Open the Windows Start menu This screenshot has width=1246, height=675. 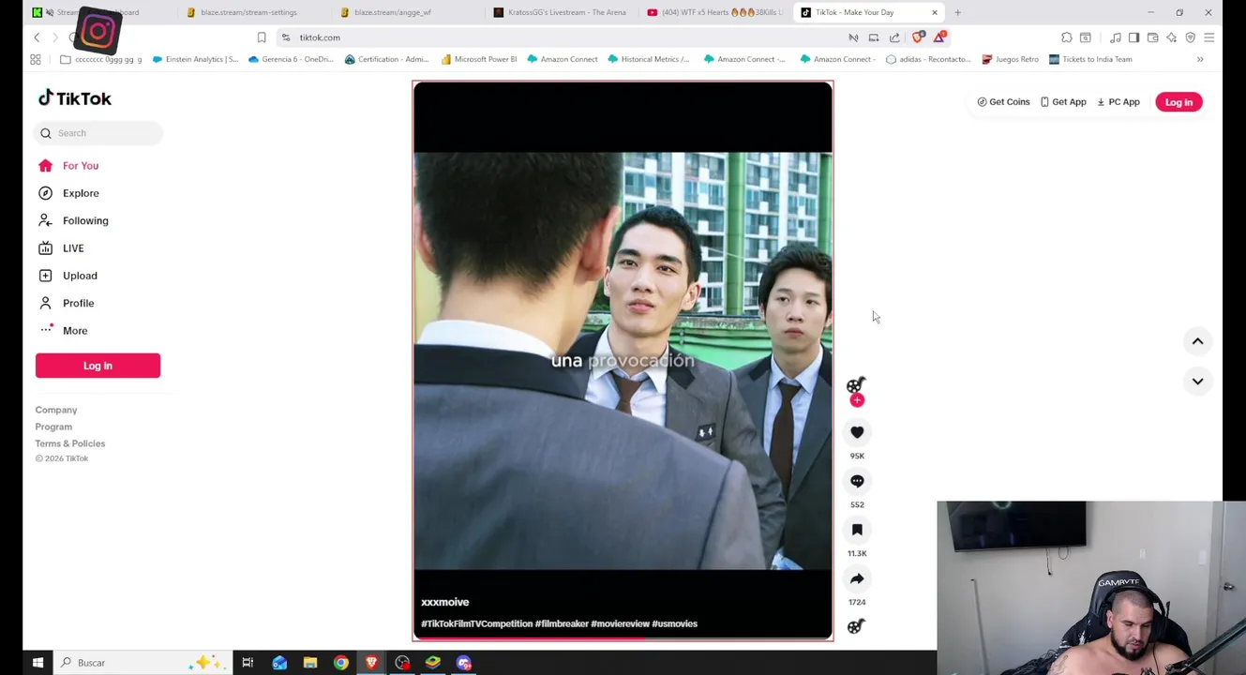(x=38, y=663)
